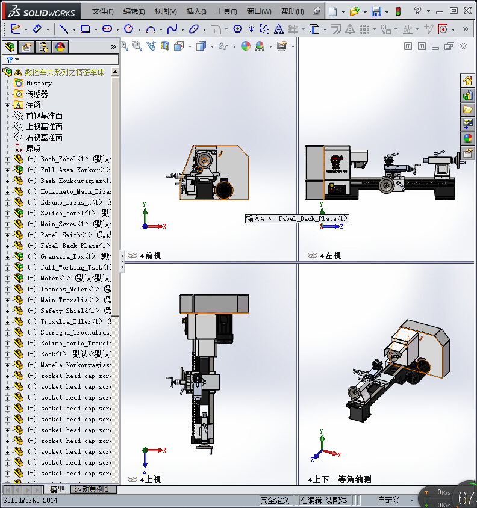Select the 上视基准面 plane
This screenshot has width=477, height=508.
44,126
